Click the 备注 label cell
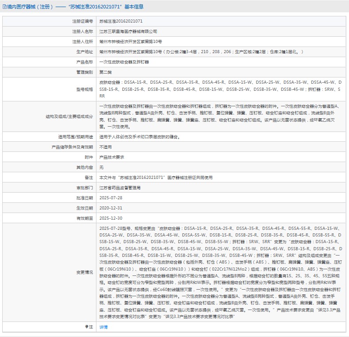The image size is (349, 337). pyautogui.click(x=49, y=178)
